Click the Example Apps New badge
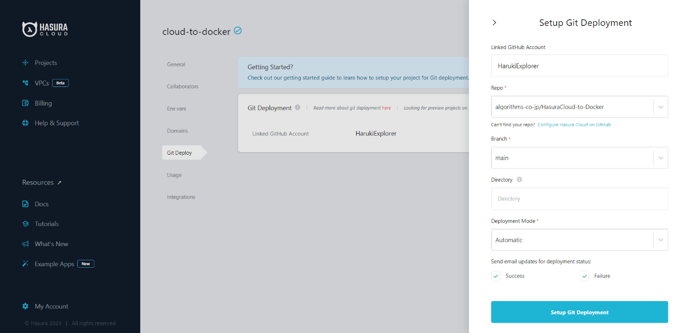This screenshot has width=689, height=333. [86, 264]
